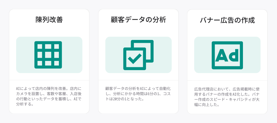
Task: Click the line starting AIによって店内の陳列を改善
Action: coord(49,88)
